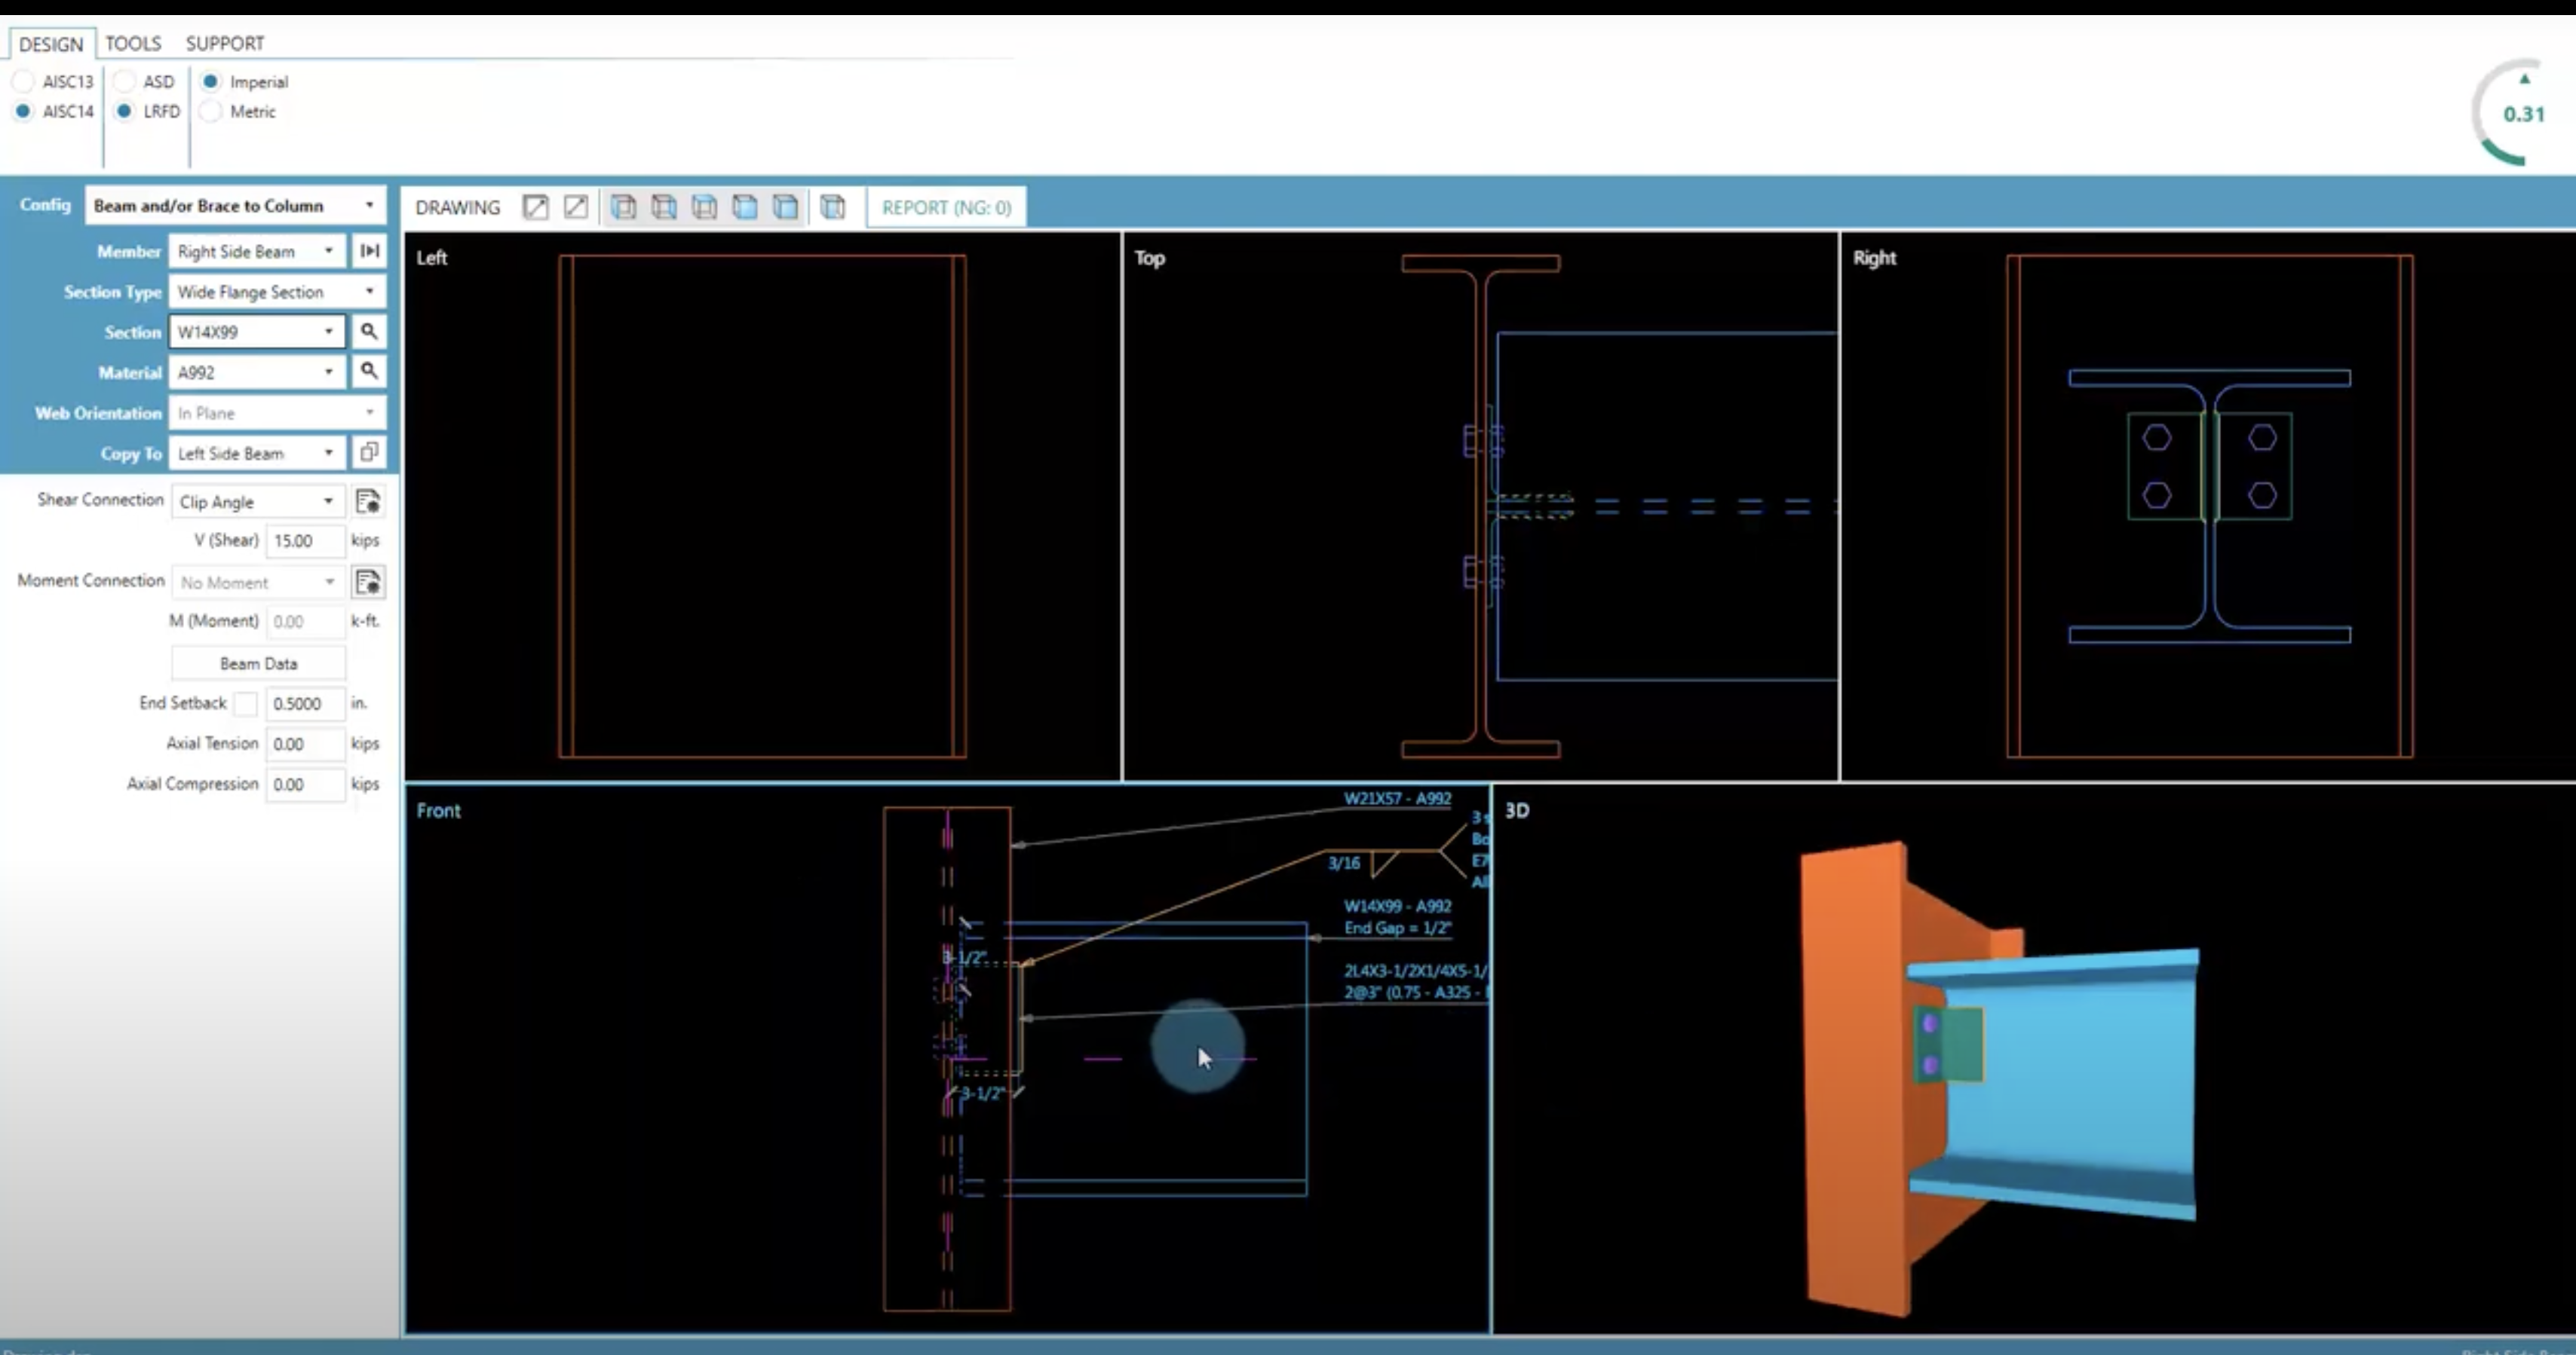
Task: Open the Config dropdown
Action: pos(234,205)
